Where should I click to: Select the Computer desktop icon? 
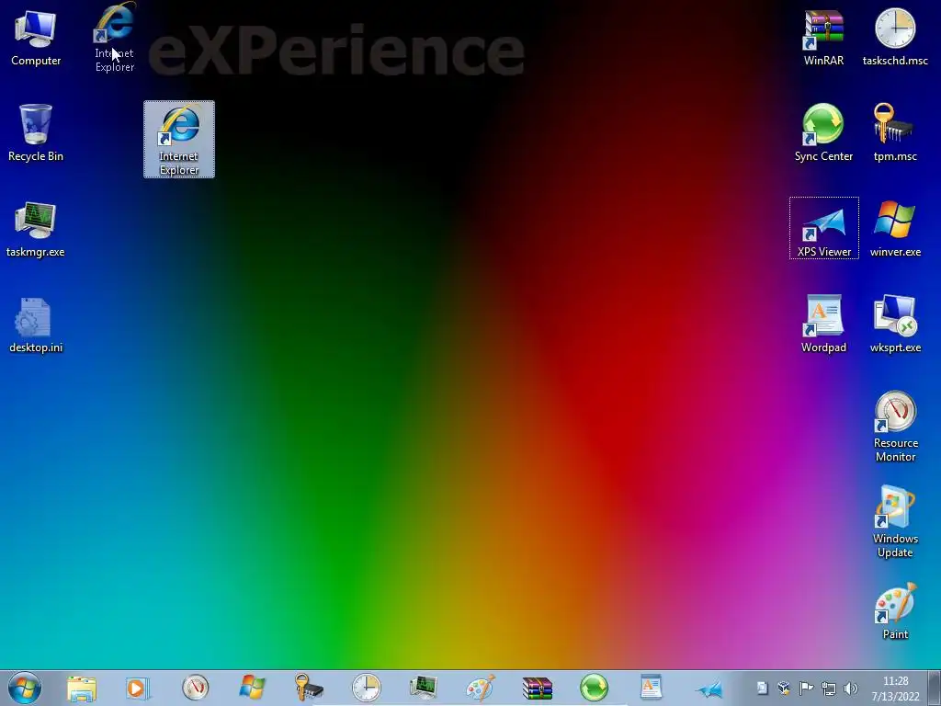(x=36, y=37)
